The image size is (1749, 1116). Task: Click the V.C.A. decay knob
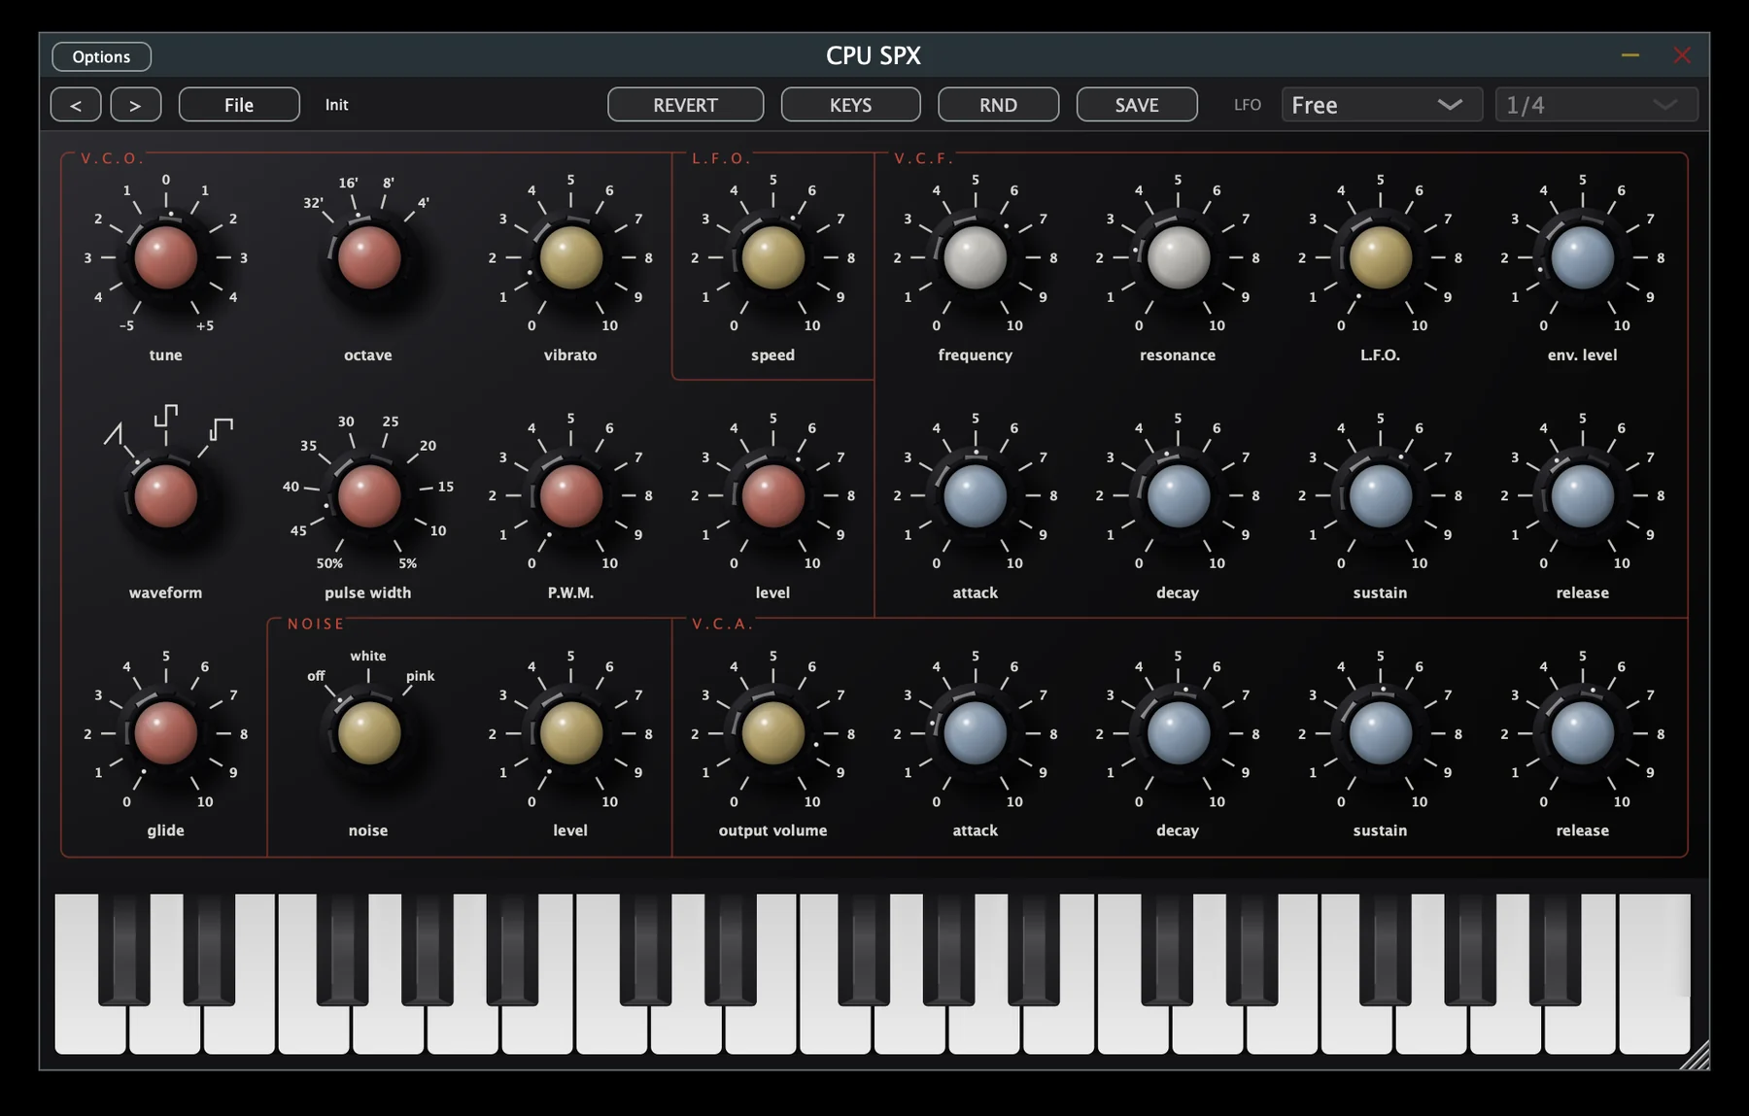1178,733
